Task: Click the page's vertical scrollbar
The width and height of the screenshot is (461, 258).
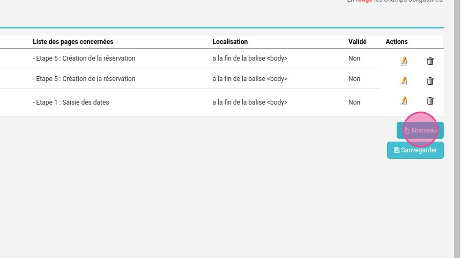Action: [x=457, y=129]
